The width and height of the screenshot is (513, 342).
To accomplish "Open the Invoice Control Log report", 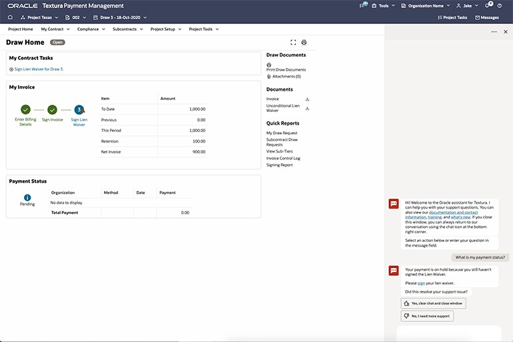I will [x=283, y=158].
